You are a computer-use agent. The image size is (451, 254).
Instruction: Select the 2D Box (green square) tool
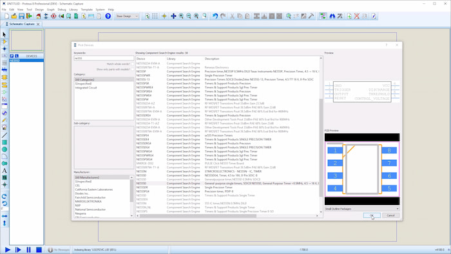pos(5,142)
